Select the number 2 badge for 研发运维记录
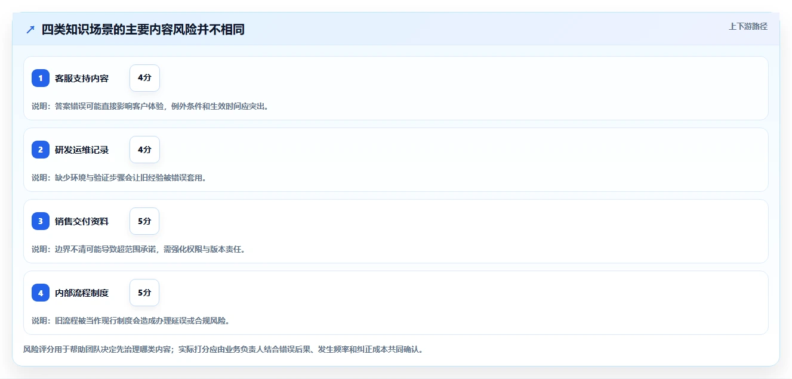This screenshot has width=792, height=379. (41, 150)
